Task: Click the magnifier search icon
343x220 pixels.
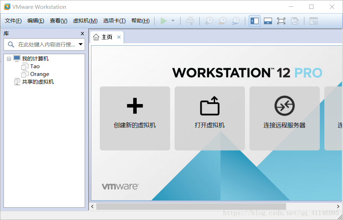Action: (x=11, y=44)
